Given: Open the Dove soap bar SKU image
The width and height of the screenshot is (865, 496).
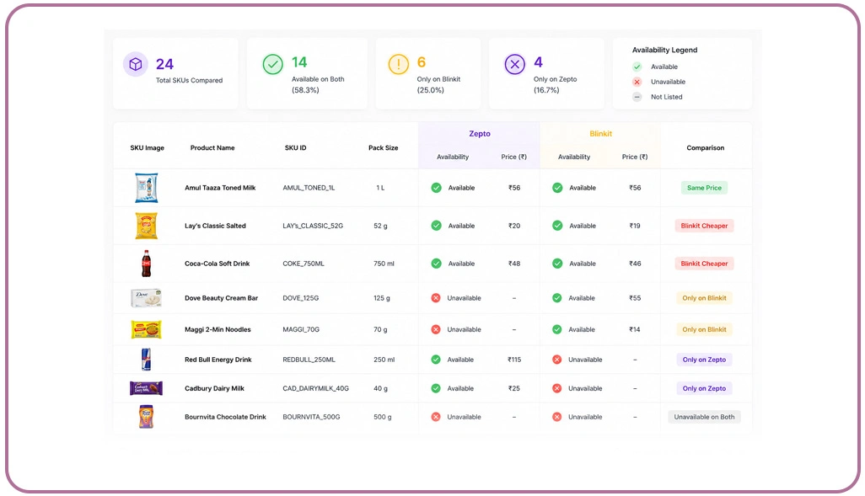Looking at the screenshot, I should pyautogui.click(x=146, y=297).
